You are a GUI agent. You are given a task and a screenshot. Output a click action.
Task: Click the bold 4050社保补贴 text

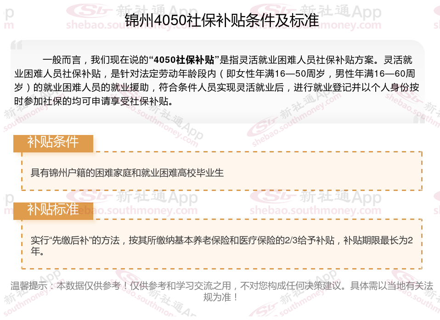184,60
